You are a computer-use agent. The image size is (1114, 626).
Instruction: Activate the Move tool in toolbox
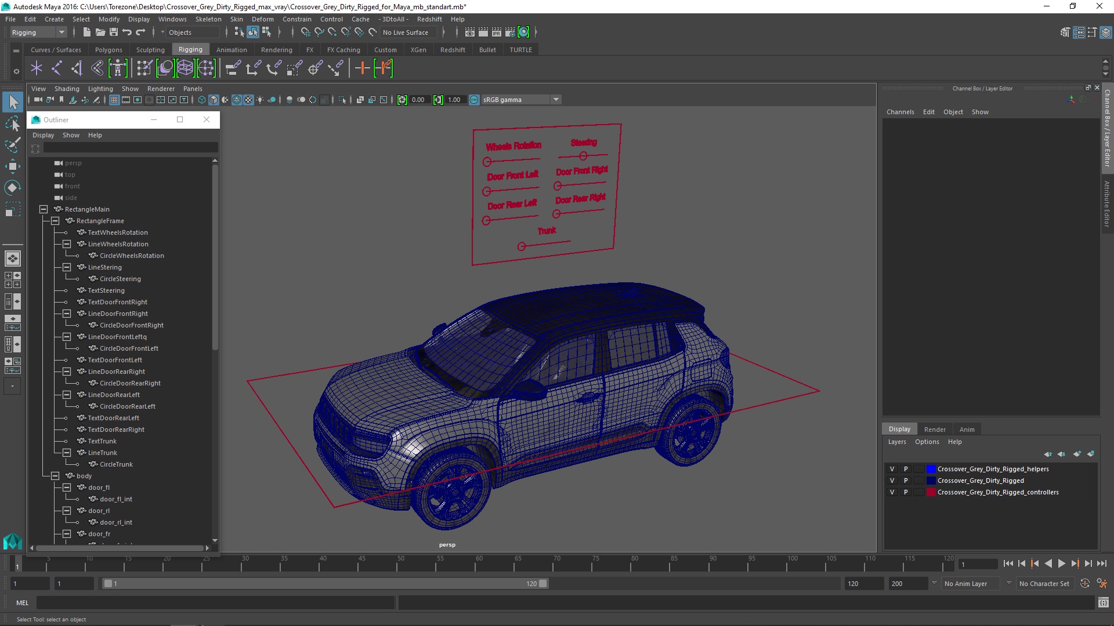click(x=13, y=166)
